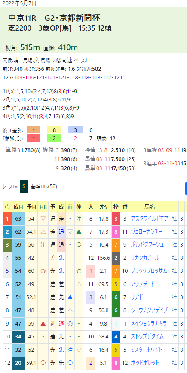Sort by the 前 column header

tap(70, 207)
